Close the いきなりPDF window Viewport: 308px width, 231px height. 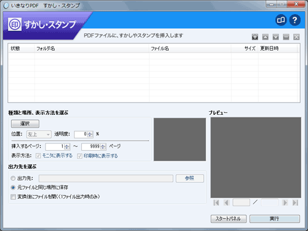click(296, 4)
